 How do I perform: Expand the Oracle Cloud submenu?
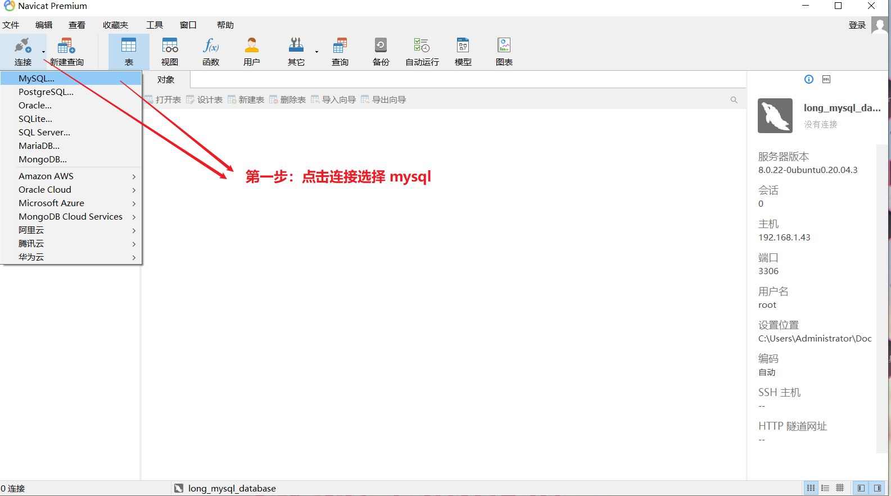(134, 190)
